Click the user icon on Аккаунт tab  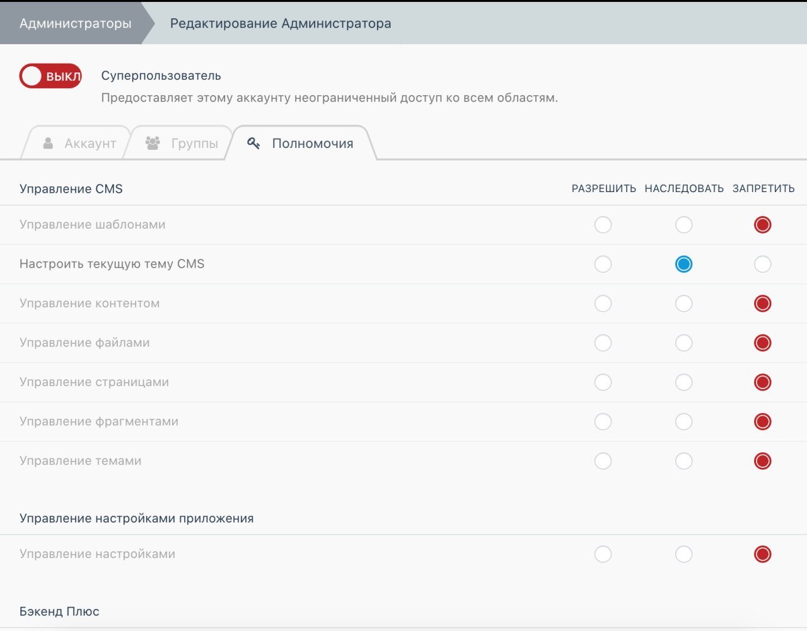tap(48, 143)
